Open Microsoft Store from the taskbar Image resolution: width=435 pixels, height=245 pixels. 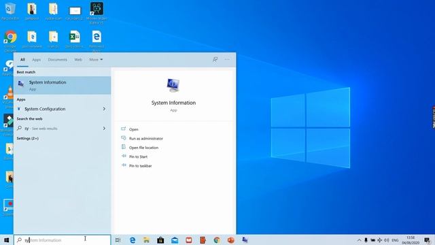coord(160,240)
